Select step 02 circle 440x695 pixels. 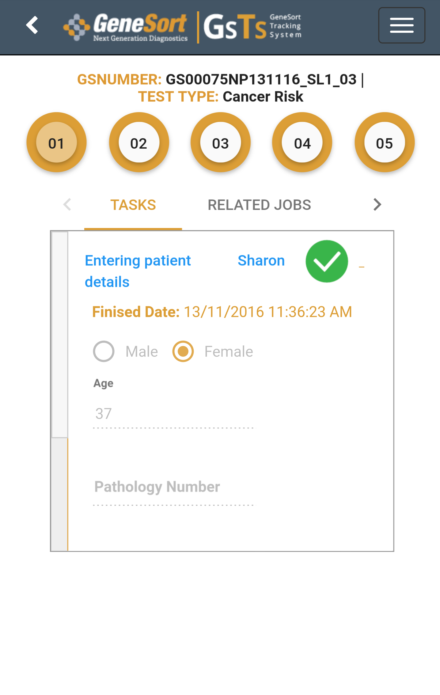click(x=139, y=142)
